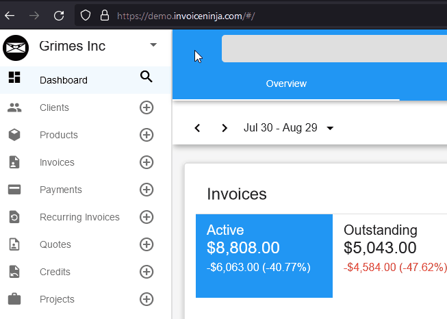The width and height of the screenshot is (447, 319).
Task: Create a recurring invoice with the plus icon
Action: click(x=146, y=217)
